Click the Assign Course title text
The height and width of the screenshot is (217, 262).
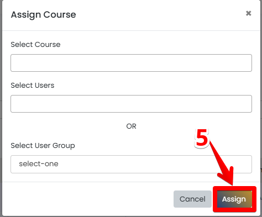pos(43,15)
